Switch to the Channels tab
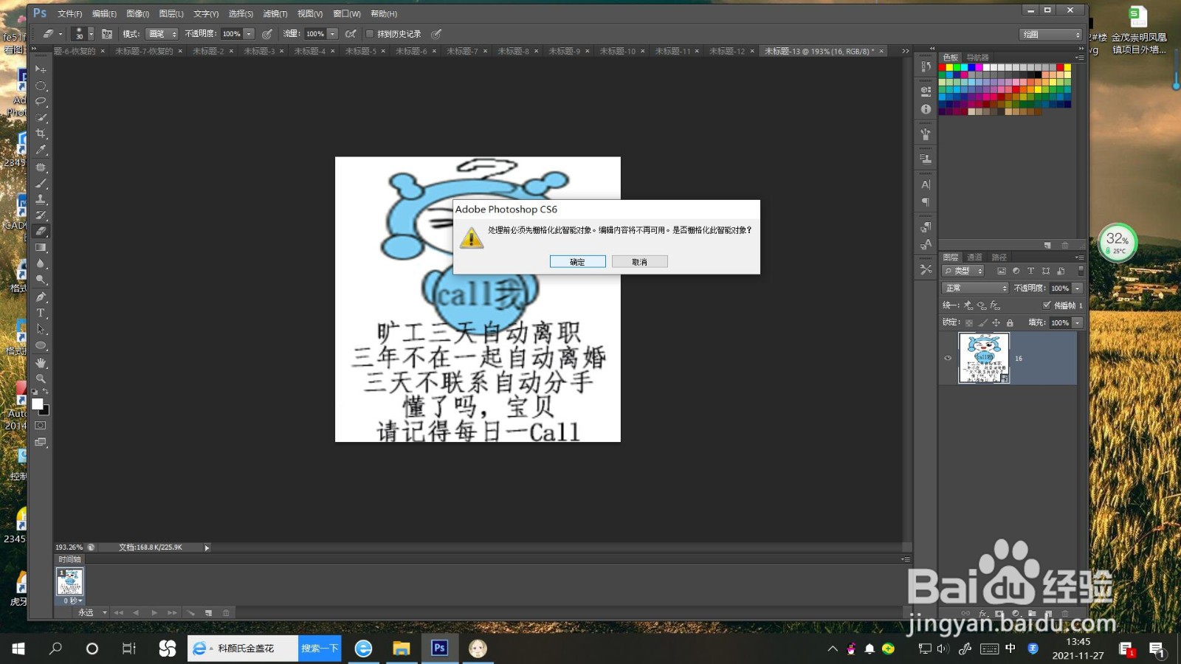Screen dimensions: 1181x664 (x=975, y=257)
